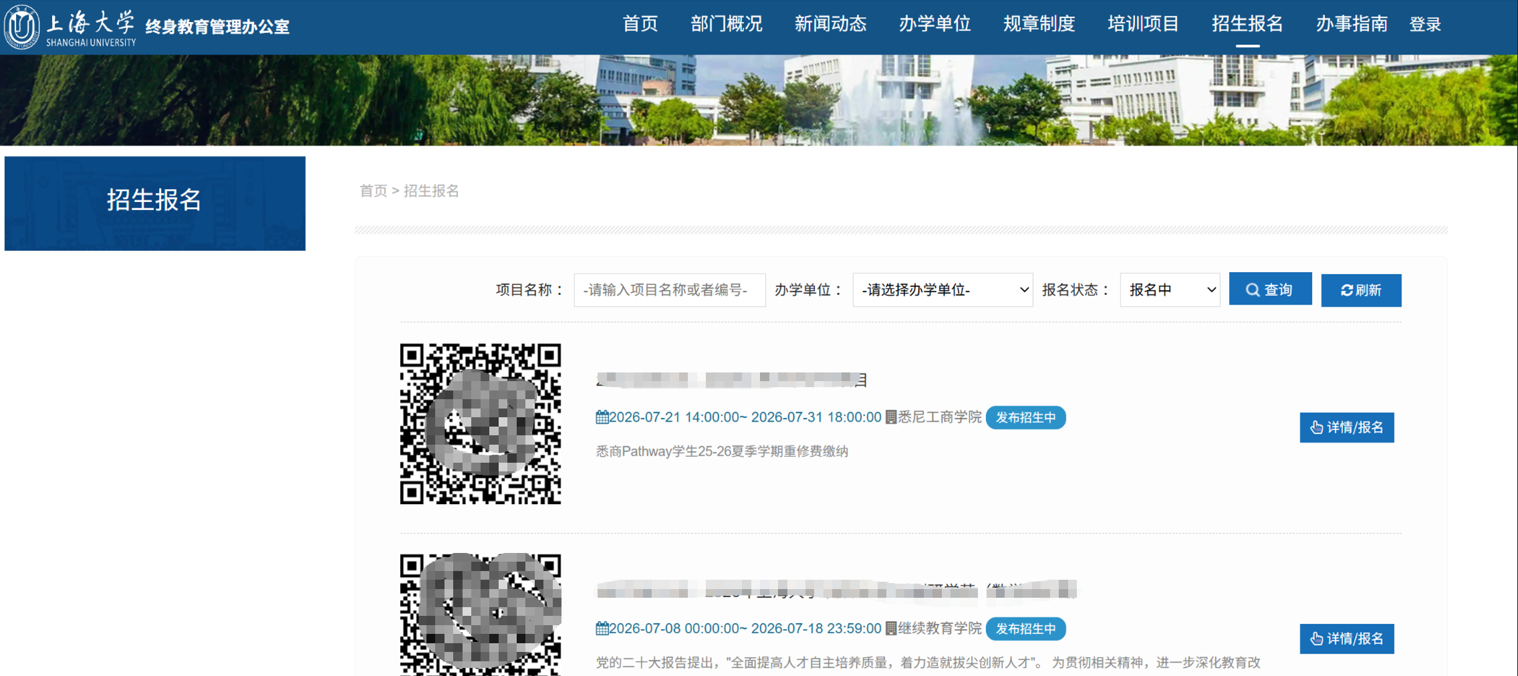This screenshot has width=1518, height=676.
Task: Open the 首页 navigation menu item
Action: click(640, 24)
